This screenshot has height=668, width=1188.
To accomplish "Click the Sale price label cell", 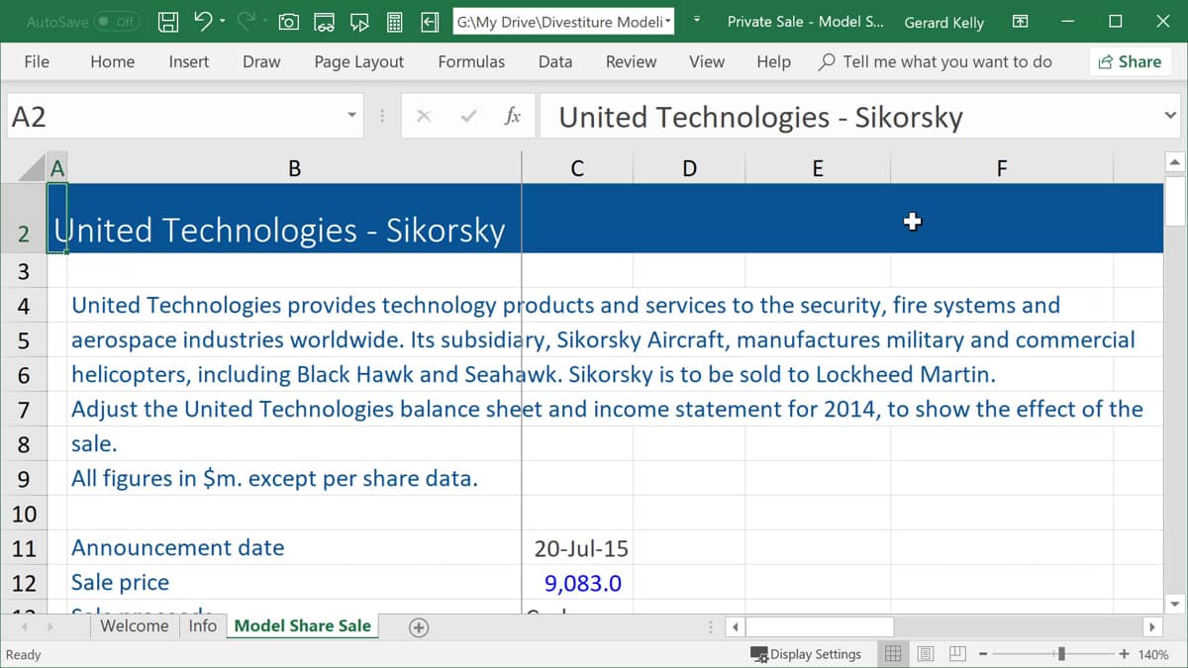I will tap(294, 583).
